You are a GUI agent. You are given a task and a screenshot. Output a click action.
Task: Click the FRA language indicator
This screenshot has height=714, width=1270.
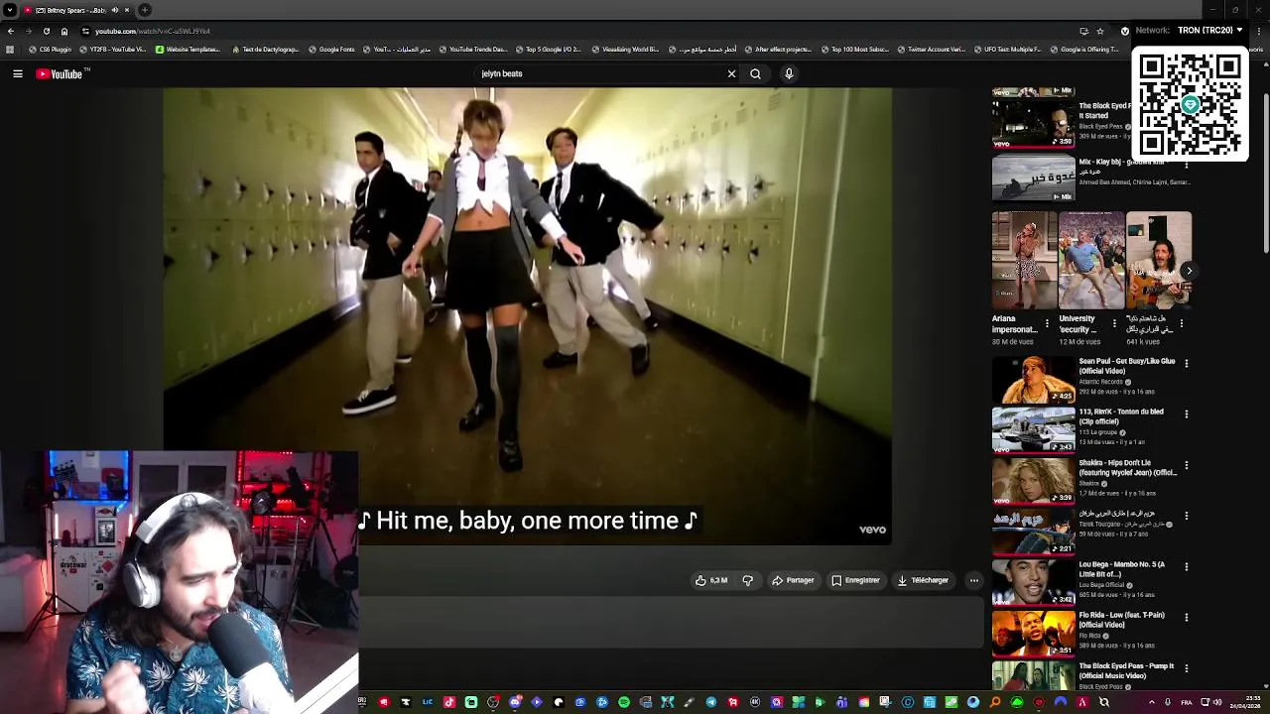tap(1186, 702)
